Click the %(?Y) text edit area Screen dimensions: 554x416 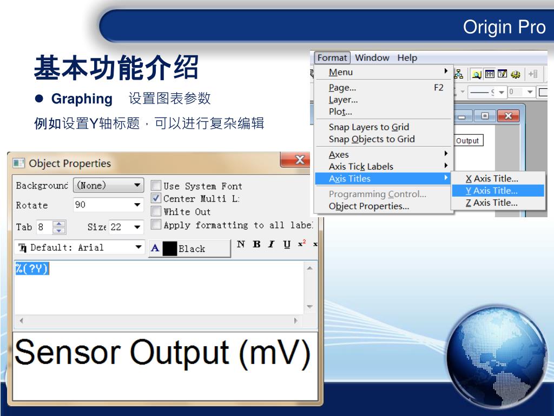click(159, 287)
